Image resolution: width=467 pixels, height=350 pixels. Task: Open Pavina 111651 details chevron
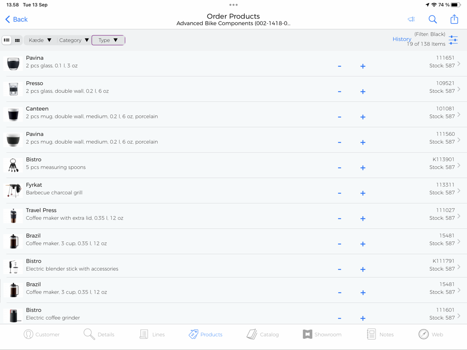(x=459, y=63)
